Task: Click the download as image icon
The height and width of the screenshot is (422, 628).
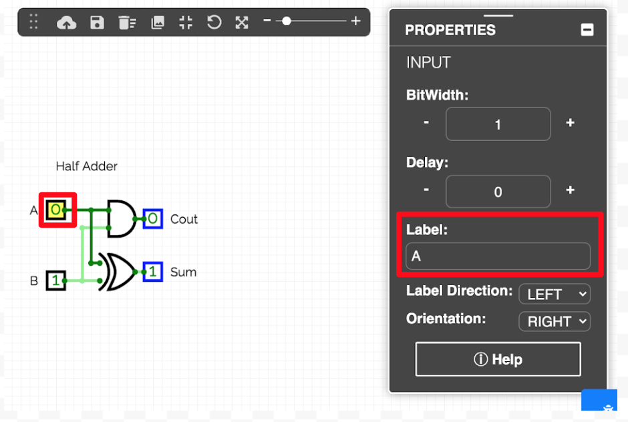Action: point(158,23)
